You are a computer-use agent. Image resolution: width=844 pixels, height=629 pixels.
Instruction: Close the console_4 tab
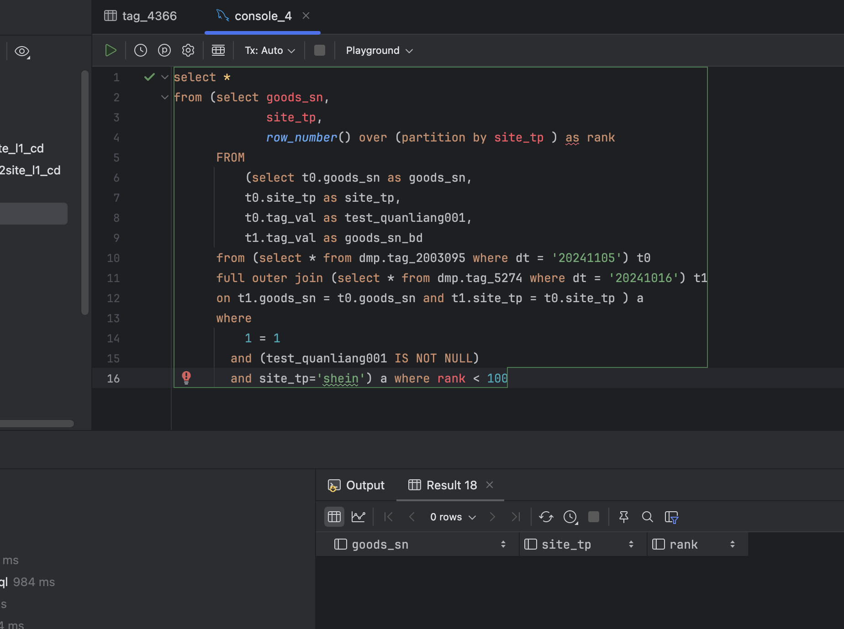[306, 16]
